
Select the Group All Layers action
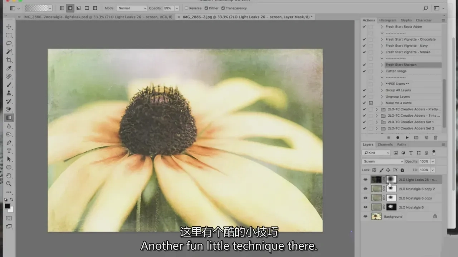coord(398,90)
